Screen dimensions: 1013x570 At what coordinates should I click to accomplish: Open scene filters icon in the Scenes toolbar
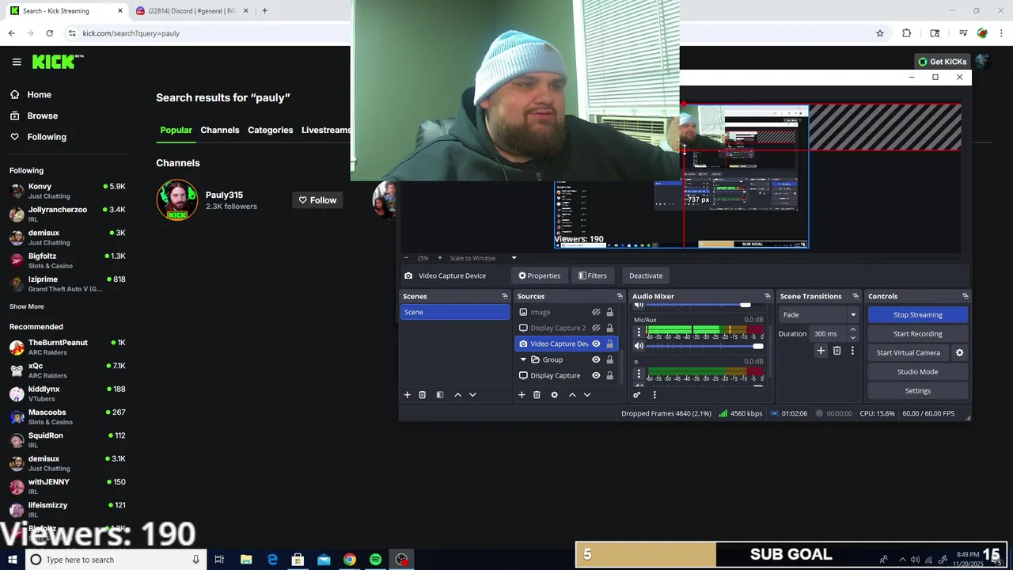(440, 395)
